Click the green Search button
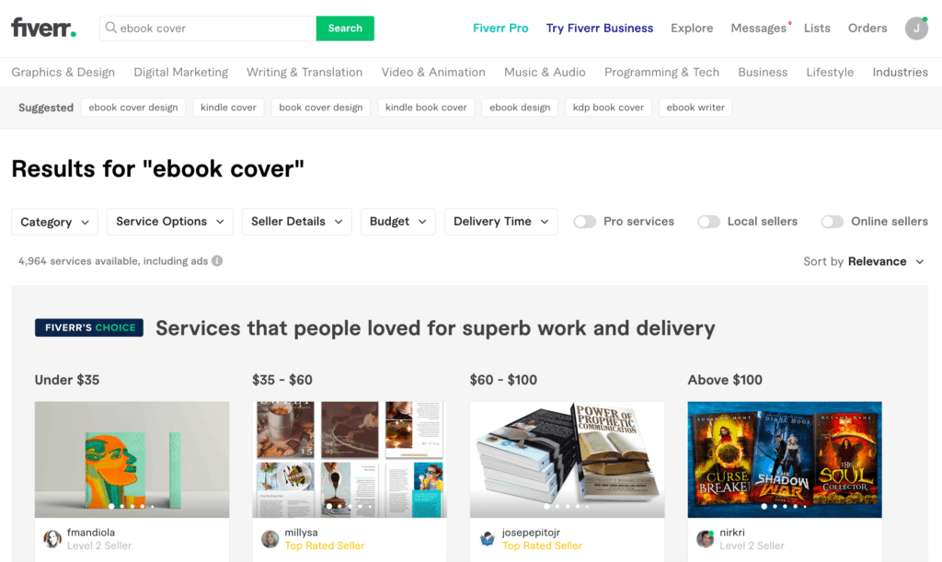 click(x=345, y=28)
